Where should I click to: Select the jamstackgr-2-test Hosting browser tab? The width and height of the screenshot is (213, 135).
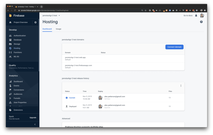pos(26,7)
